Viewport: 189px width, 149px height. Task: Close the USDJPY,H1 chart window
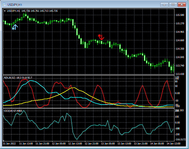pos(182,5)
